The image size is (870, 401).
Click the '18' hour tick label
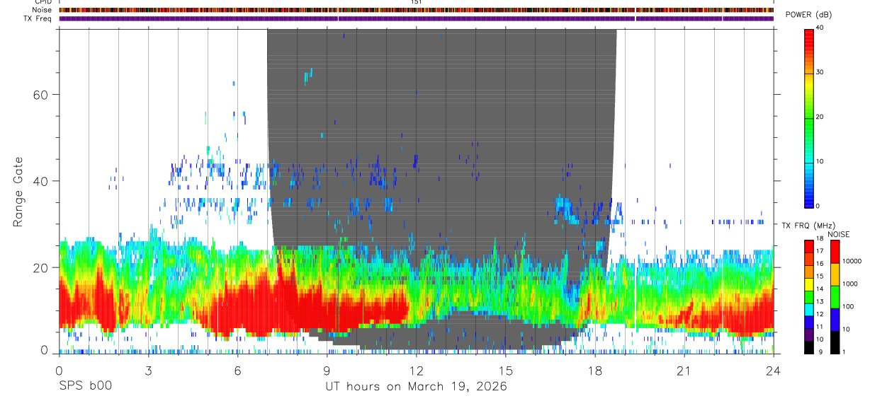tap(594, 371)
